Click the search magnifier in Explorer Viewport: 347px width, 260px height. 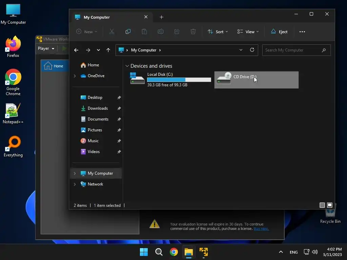pyautogui.click(x=324, y=50)
